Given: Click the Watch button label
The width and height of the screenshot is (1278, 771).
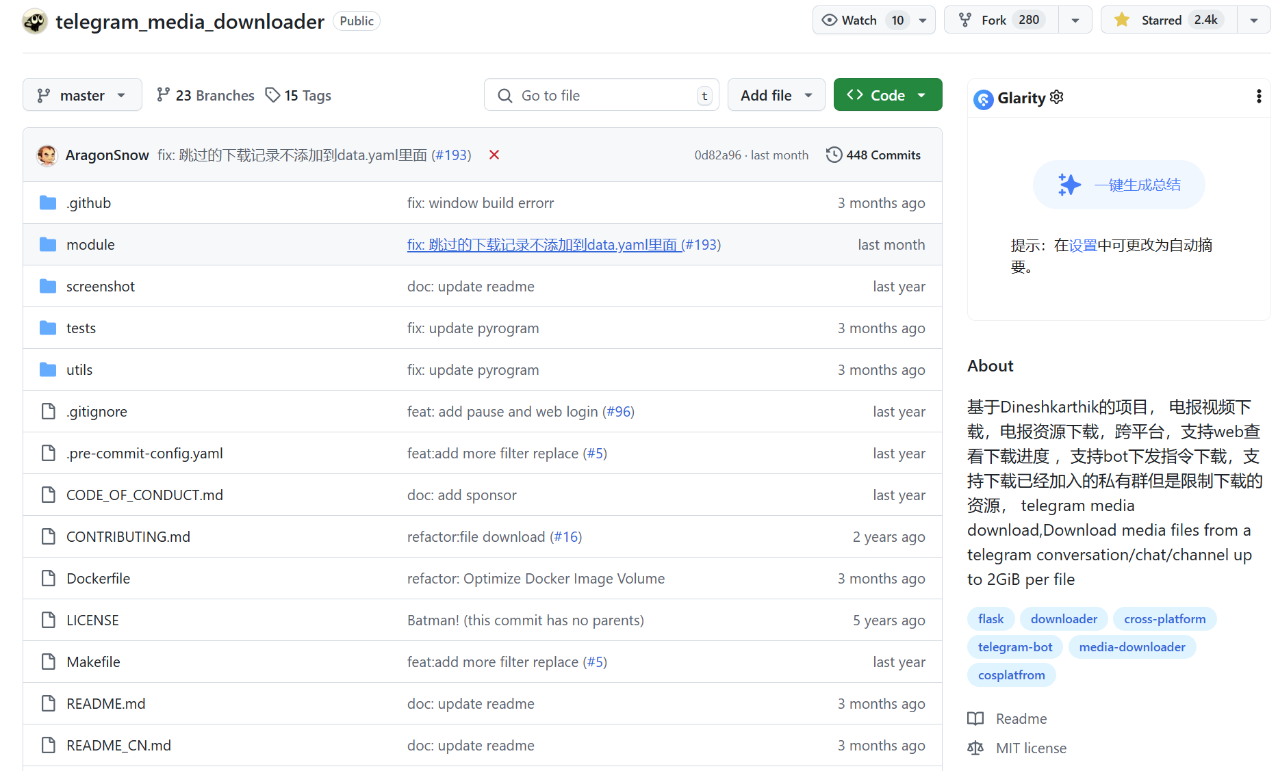Looking at the screenshot, I should 859,20.
